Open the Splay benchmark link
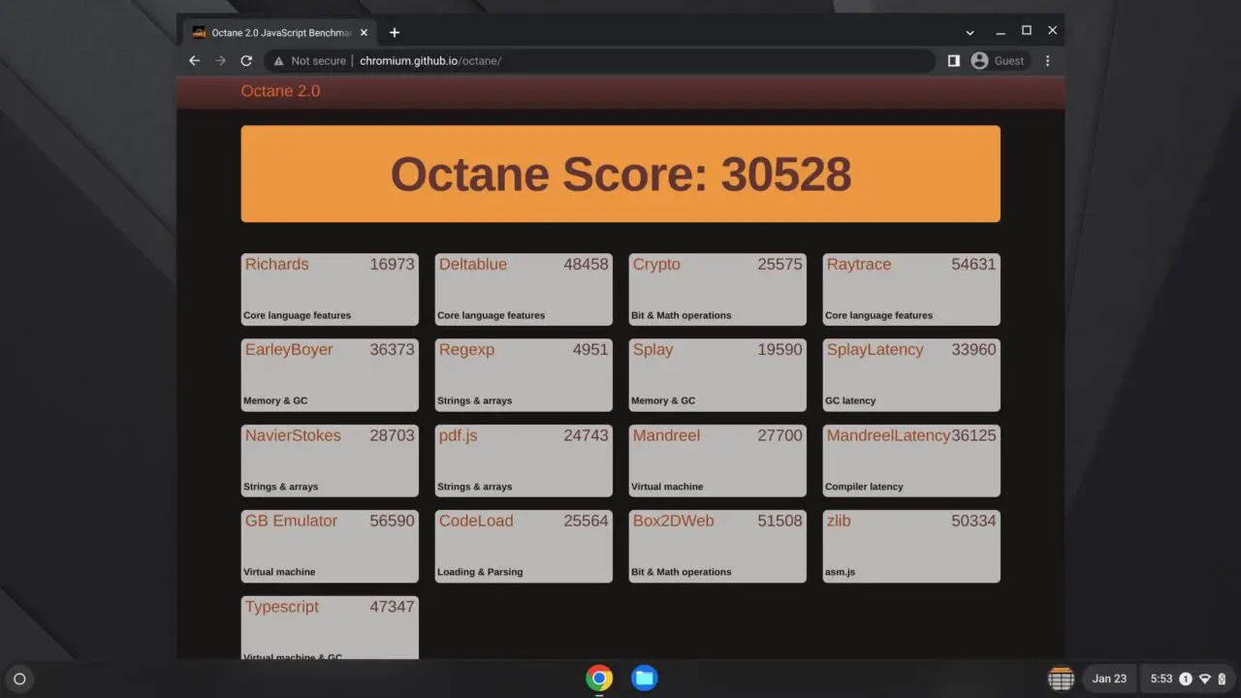The width and height of the screenshot is (1241, 698). pos(652,350)
